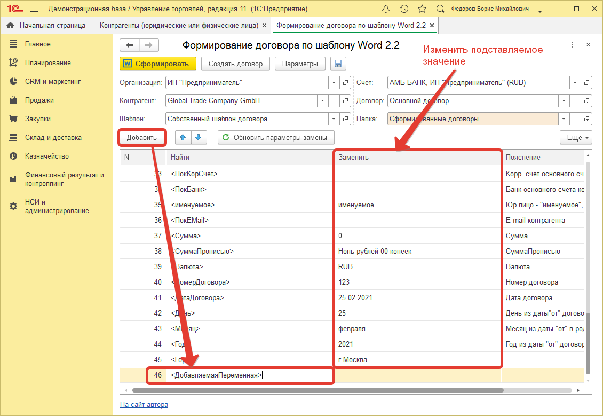Screen dimensions: 603x416
Task: Expand the Организация dropdown
Action: coord(334,83)
